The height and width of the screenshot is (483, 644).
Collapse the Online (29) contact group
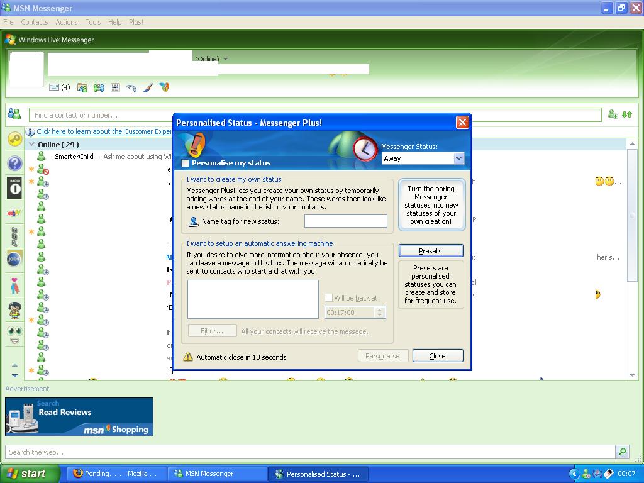coord(32,144)
